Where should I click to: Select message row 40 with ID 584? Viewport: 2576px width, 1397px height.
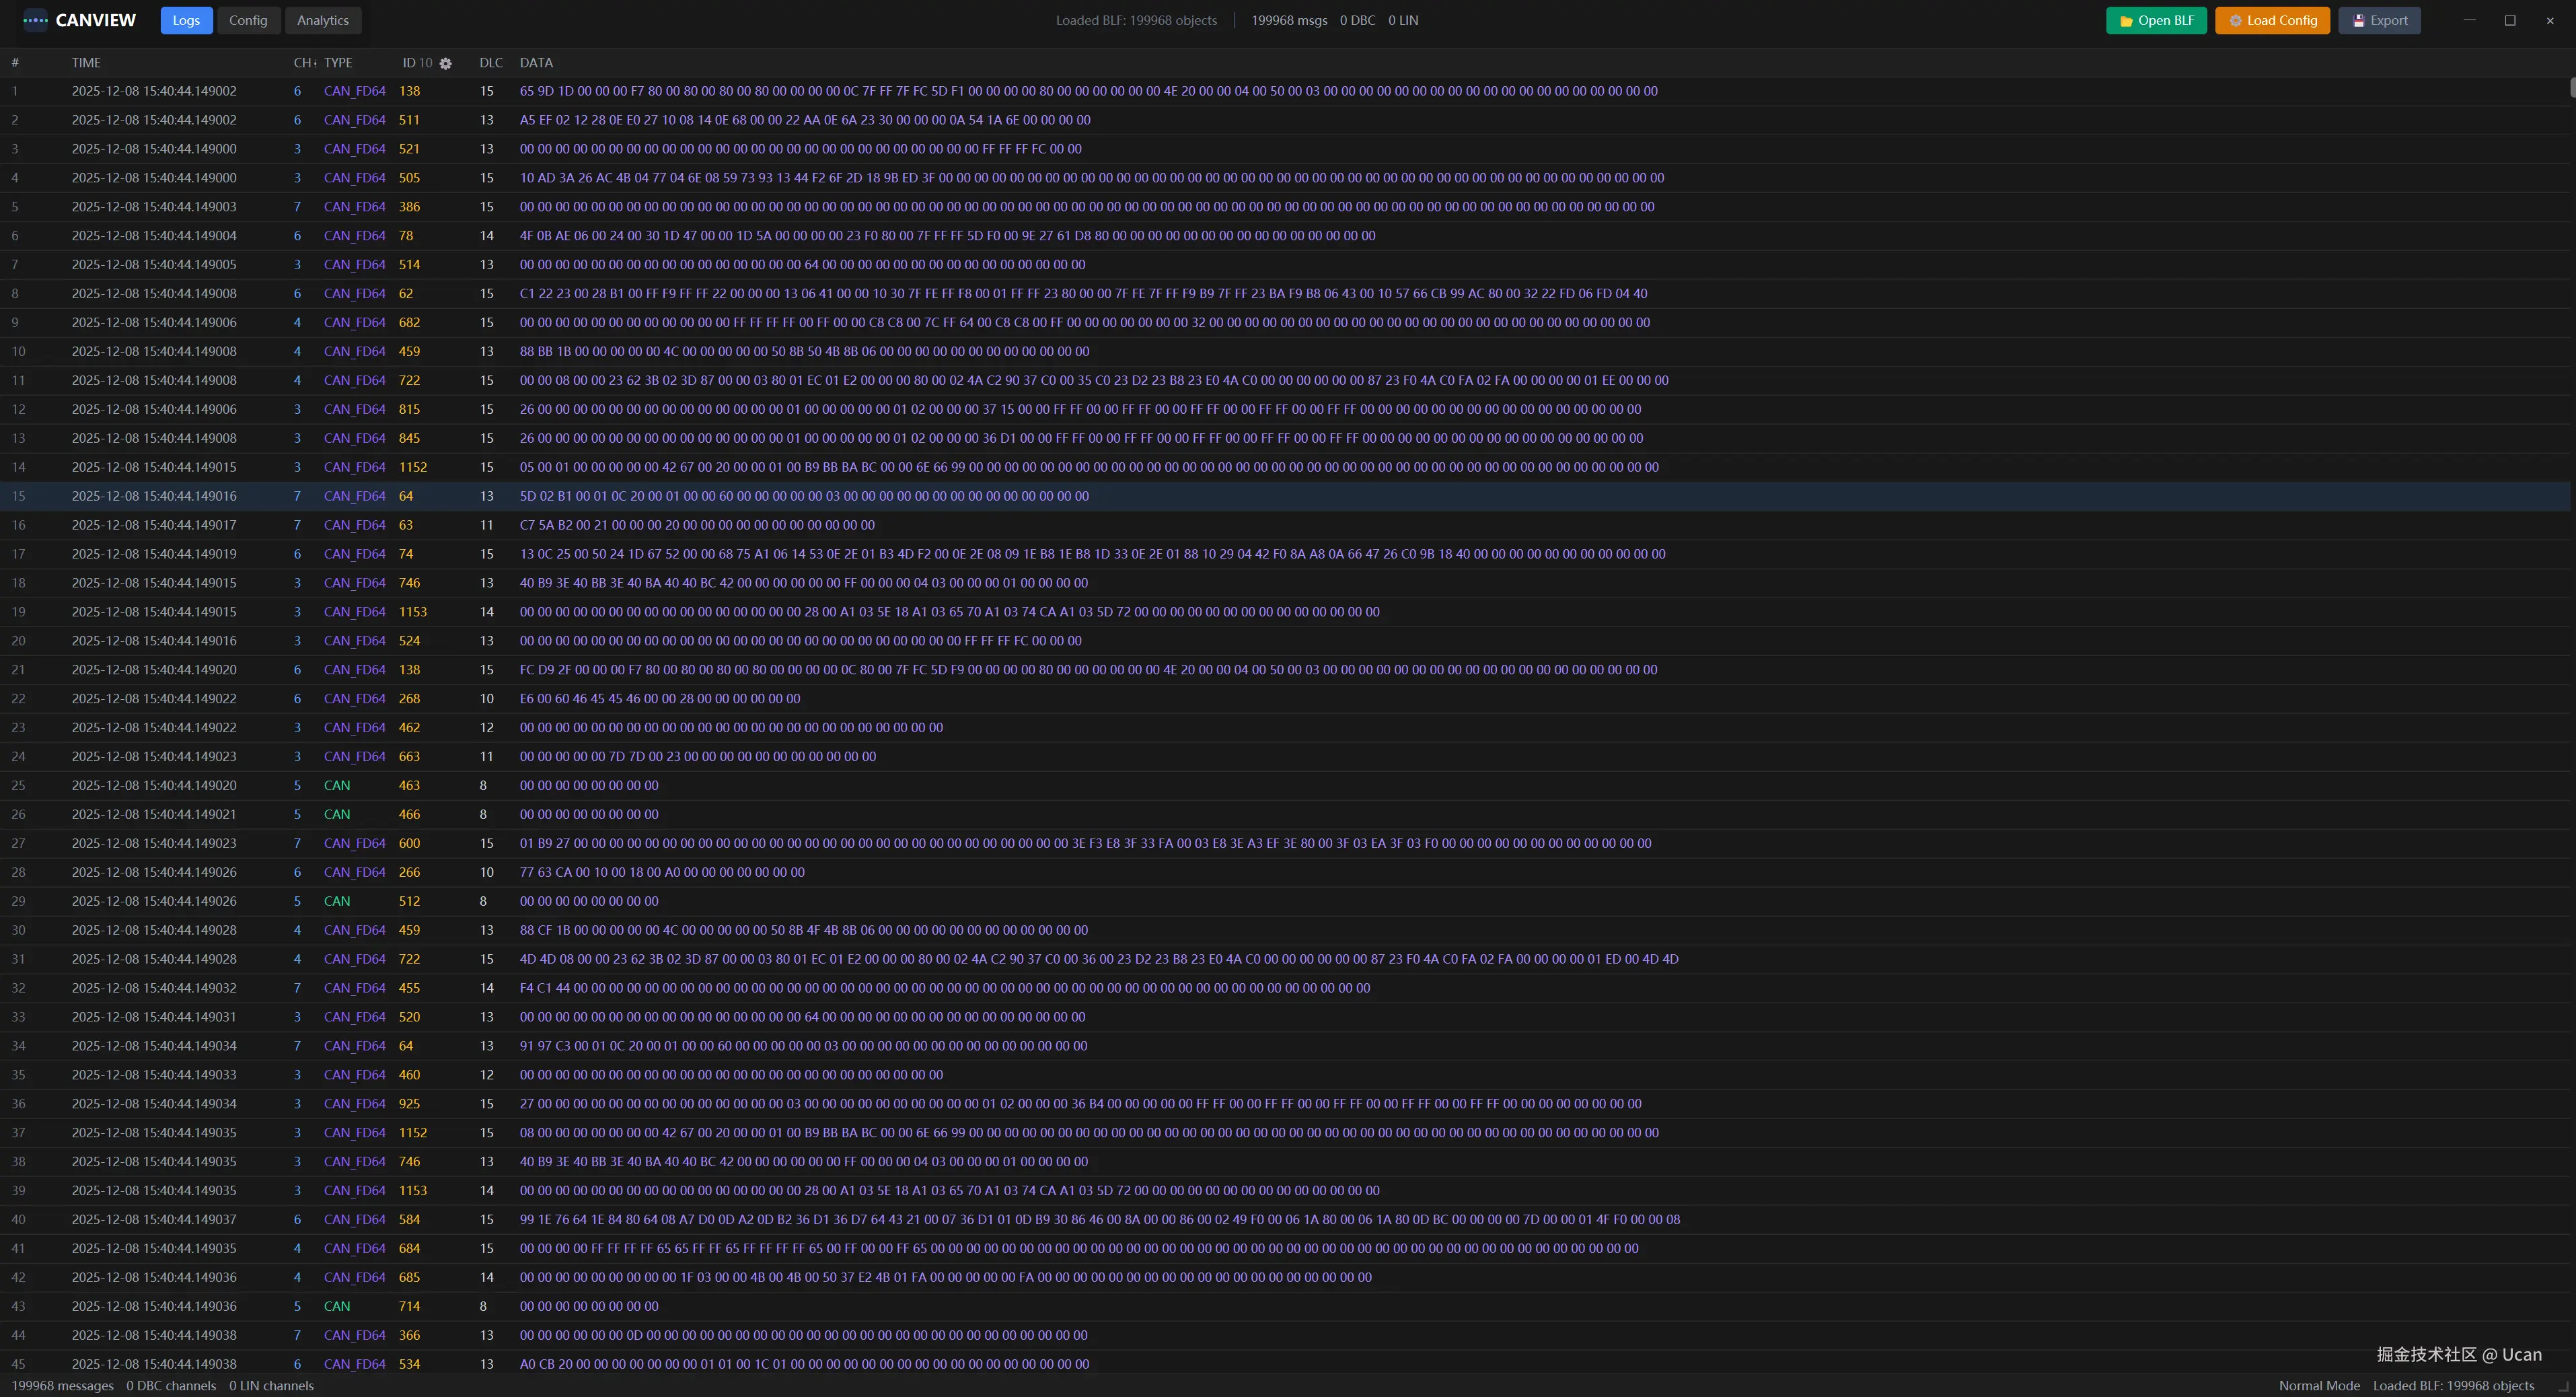(x=700, y=1219)
